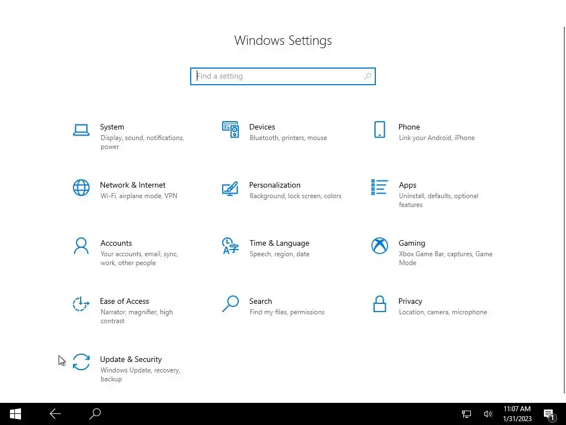Image resolution: width=566 pixels, height=425 pixels.
Task: Open the Personalization paintbrush icon
Action: click(230, 188)
